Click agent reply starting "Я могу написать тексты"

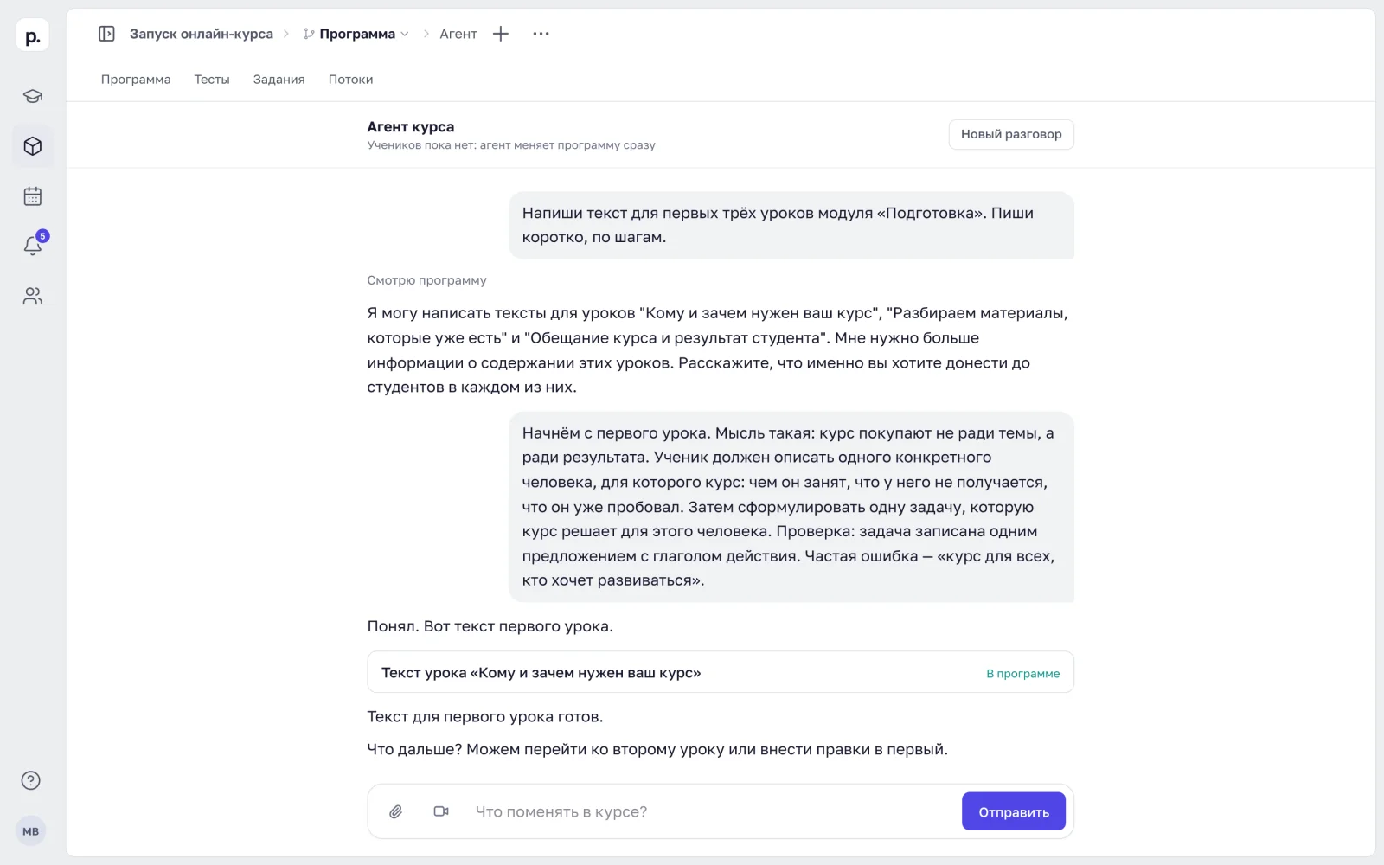718,350
